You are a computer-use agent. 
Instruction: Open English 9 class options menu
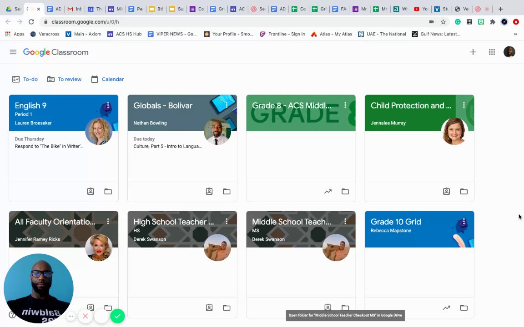108,105
